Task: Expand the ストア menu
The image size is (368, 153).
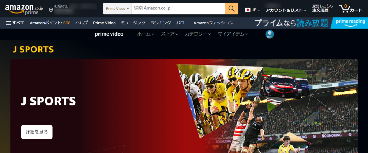Action: [170, 34]
